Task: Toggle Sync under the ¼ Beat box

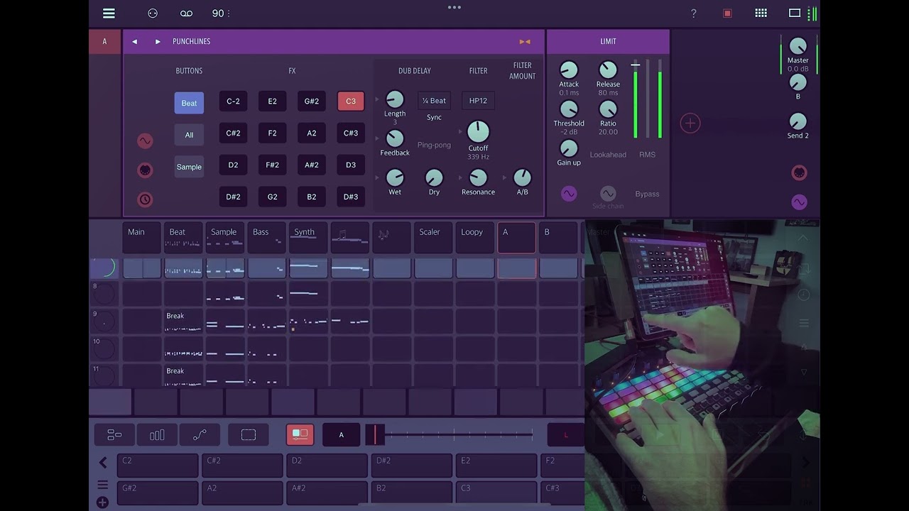Action: pyautogui.click(x=434, y=117)
